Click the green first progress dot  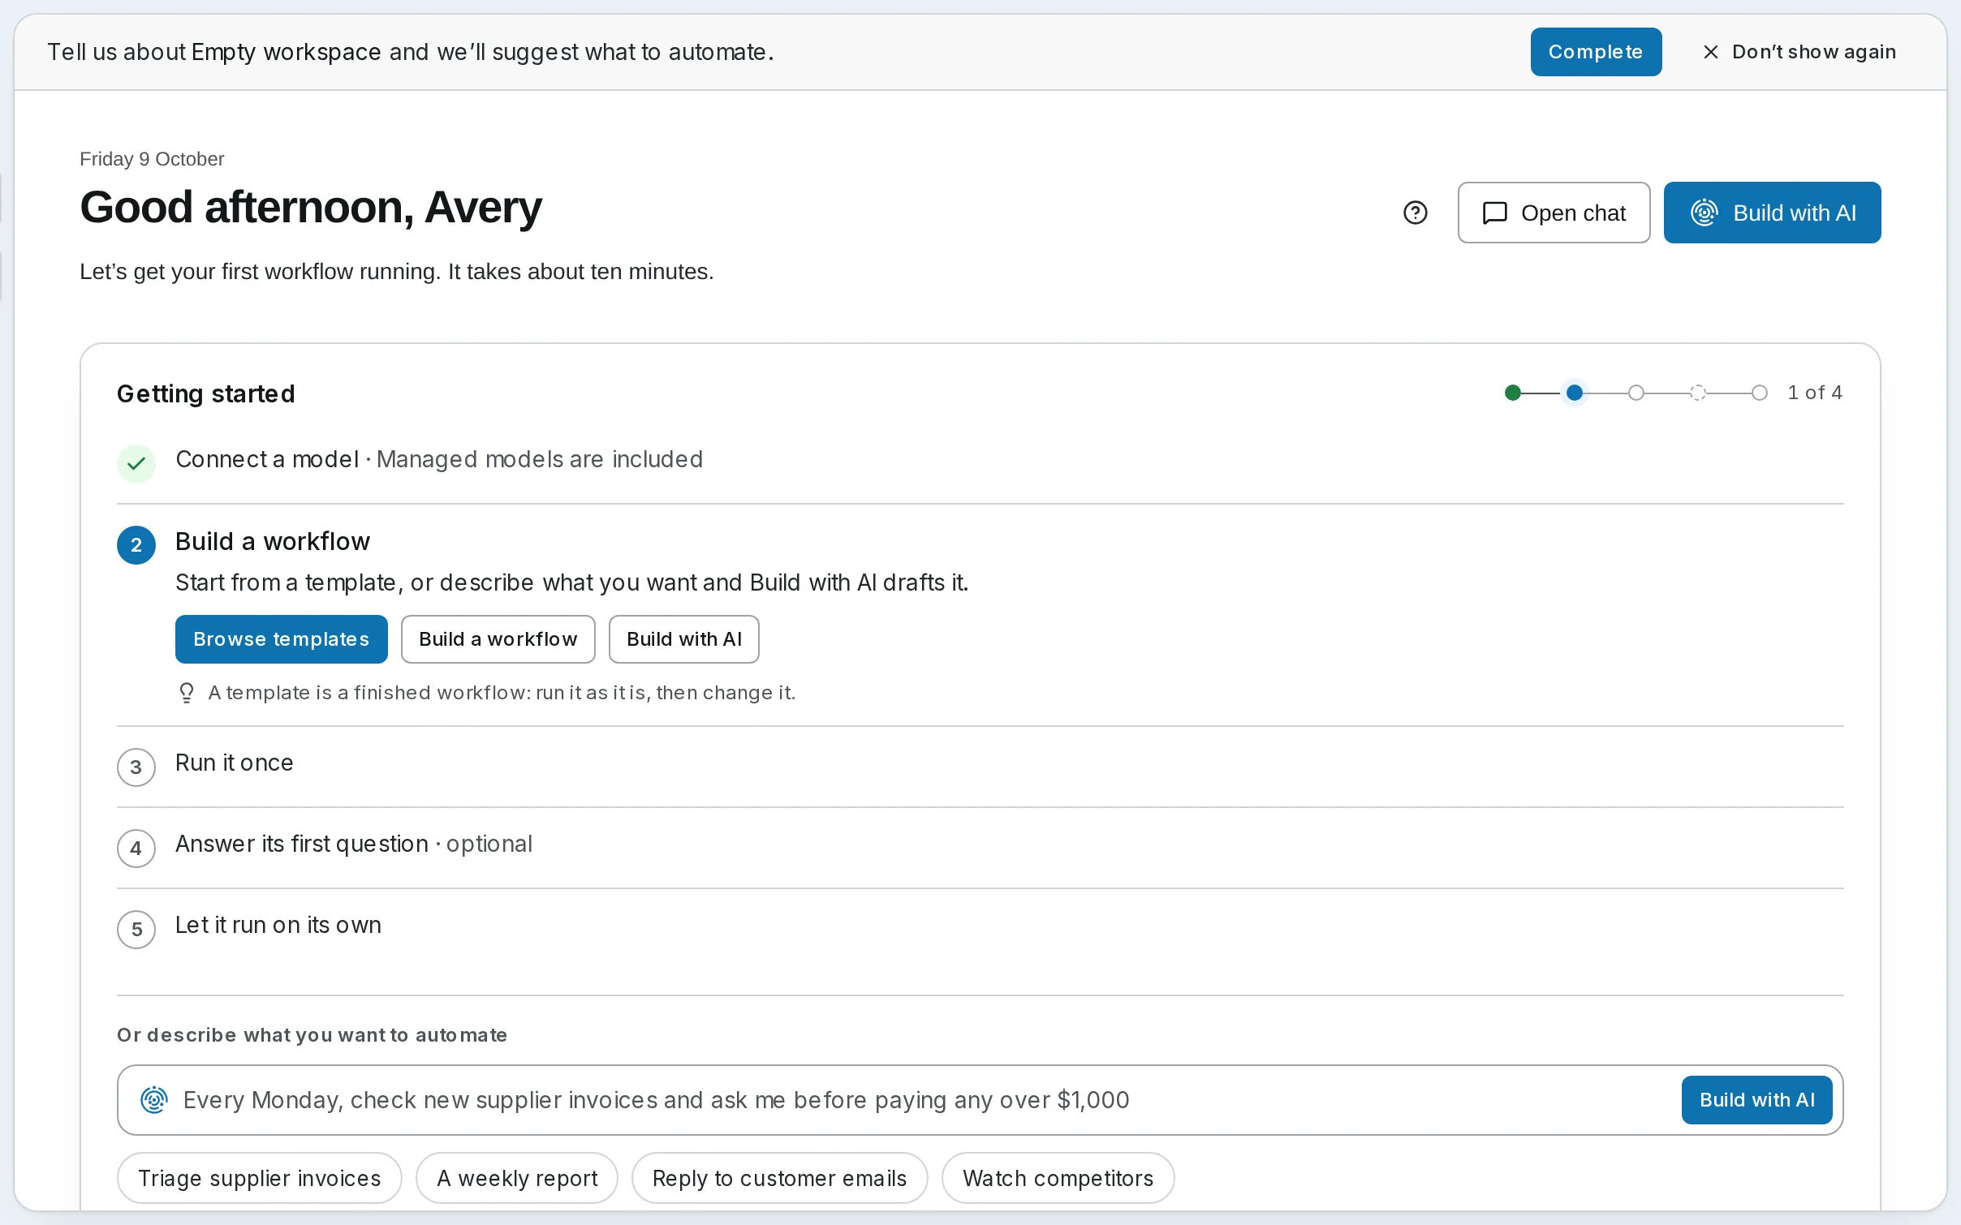1512,393
